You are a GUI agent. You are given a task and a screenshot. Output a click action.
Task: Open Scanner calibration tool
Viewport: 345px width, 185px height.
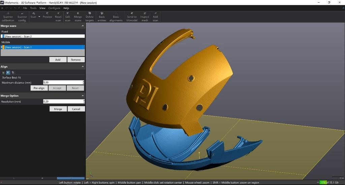(x=8, y=17)
